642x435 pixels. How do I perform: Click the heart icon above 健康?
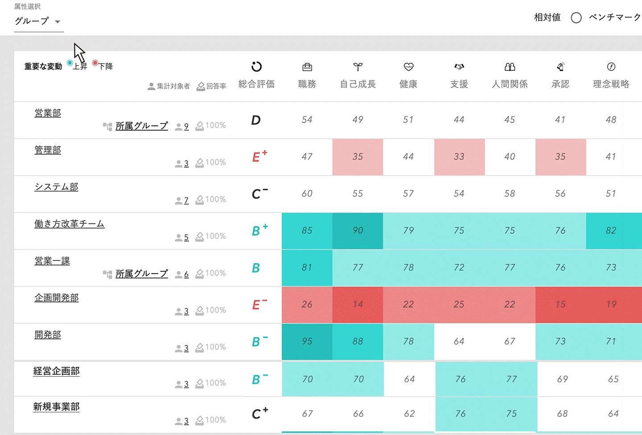click(x=408, y=67)
